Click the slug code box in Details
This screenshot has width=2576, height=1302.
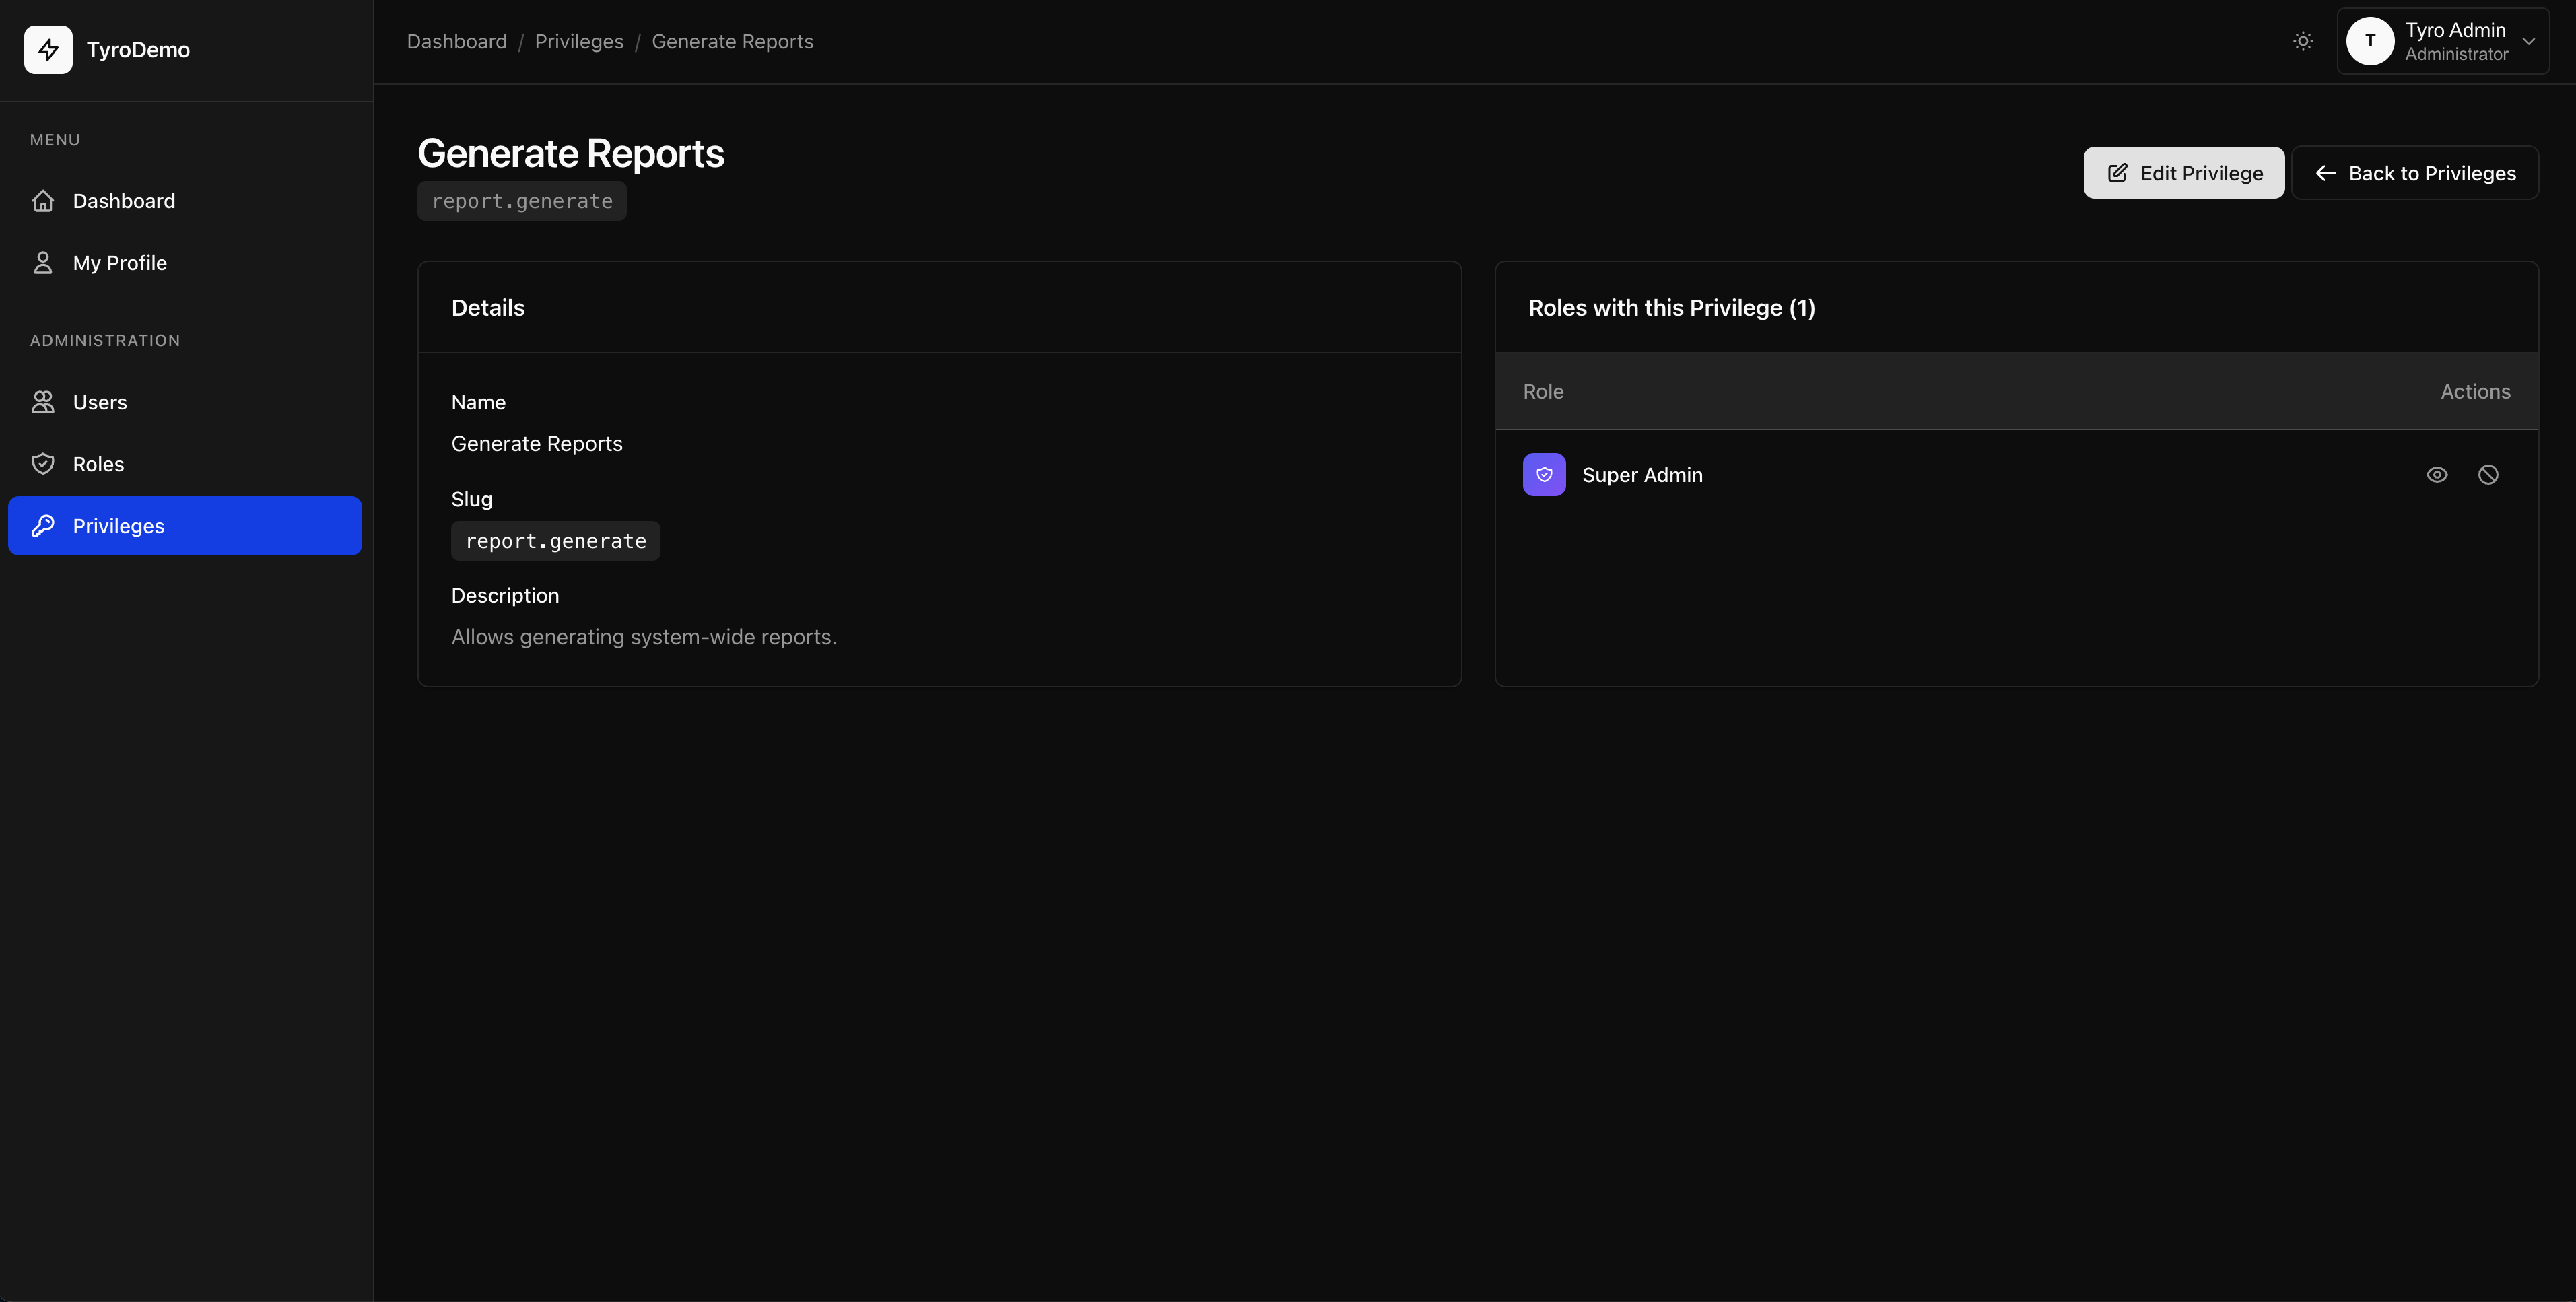pyautogui.click(x=556, y=541)
